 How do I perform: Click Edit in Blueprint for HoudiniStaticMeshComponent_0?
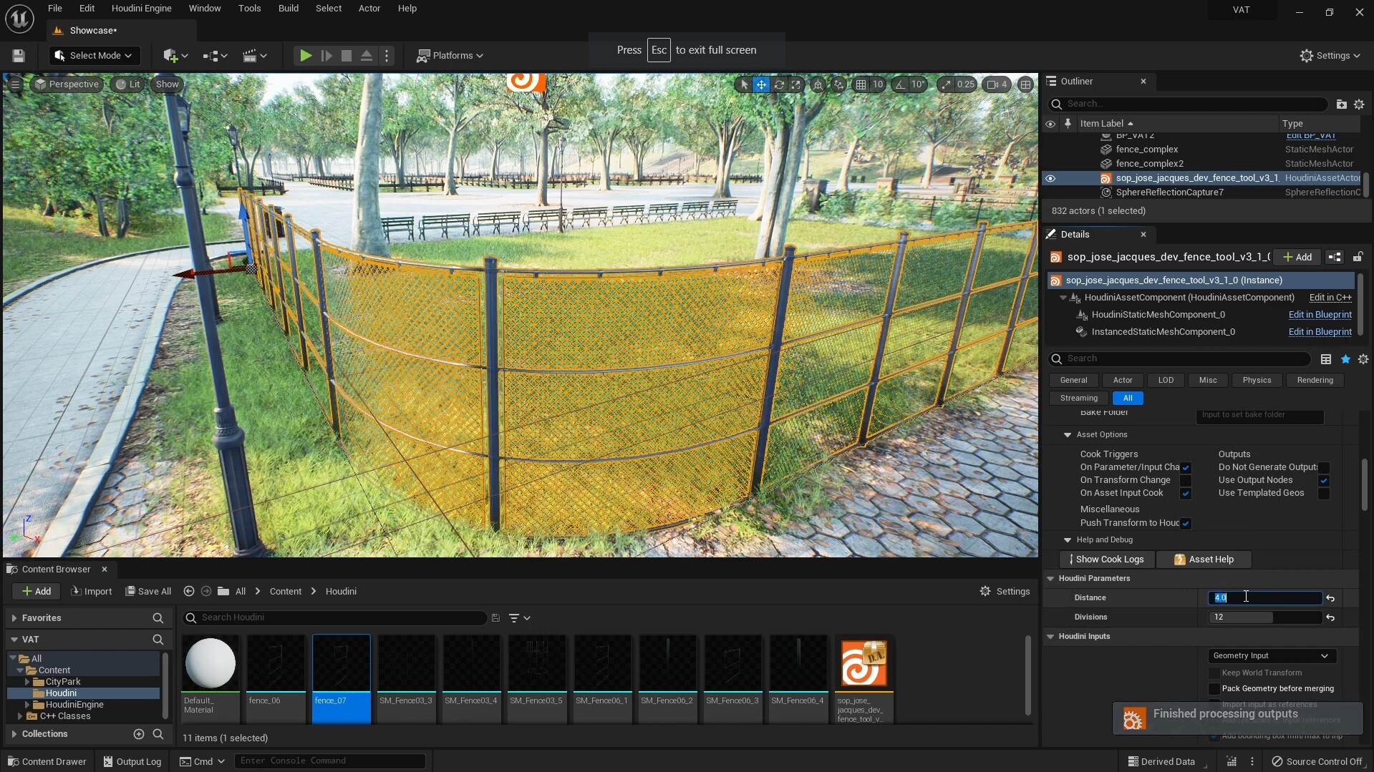click(x=1320, y=315)
